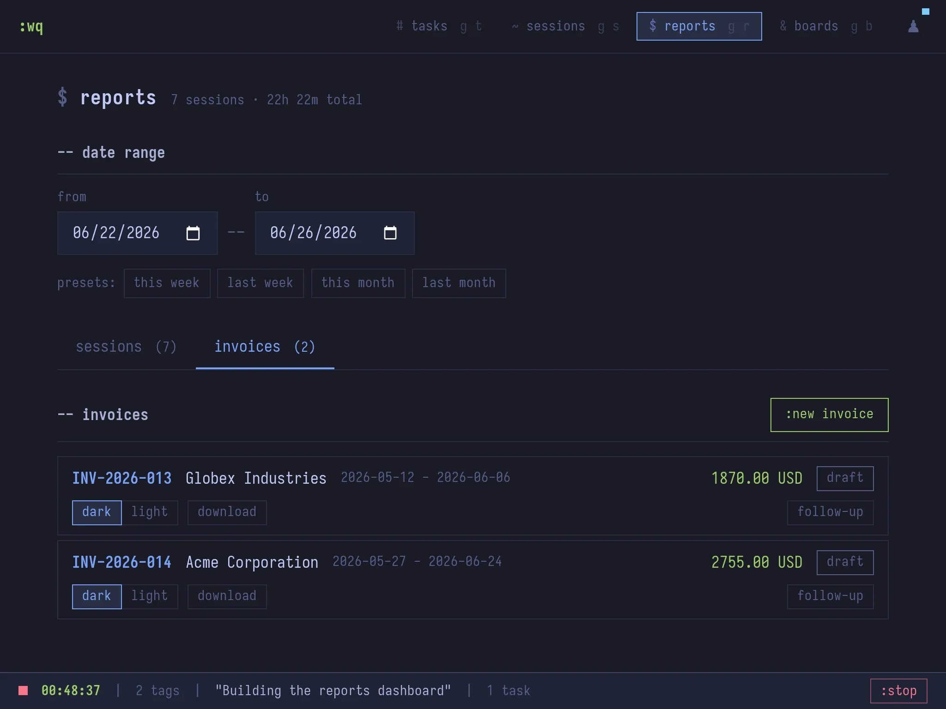Image resolution: width=946 pixels, height=709 pixels.
Task: Click draft status on INV-2026-014
Action: pos(845,562)
